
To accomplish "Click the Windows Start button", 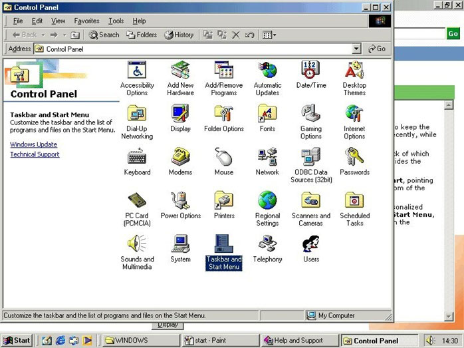I will (x=17, y=341).
